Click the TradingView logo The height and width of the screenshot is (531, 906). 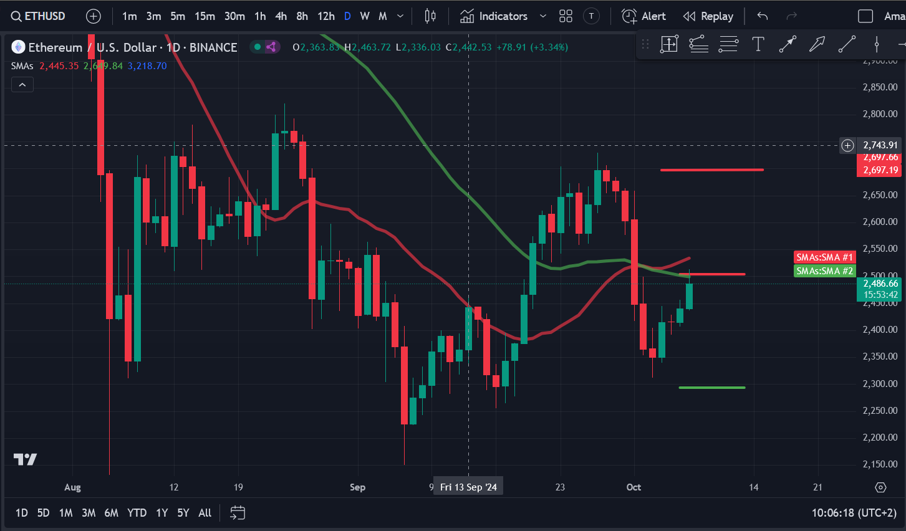[x=26, y=459]
